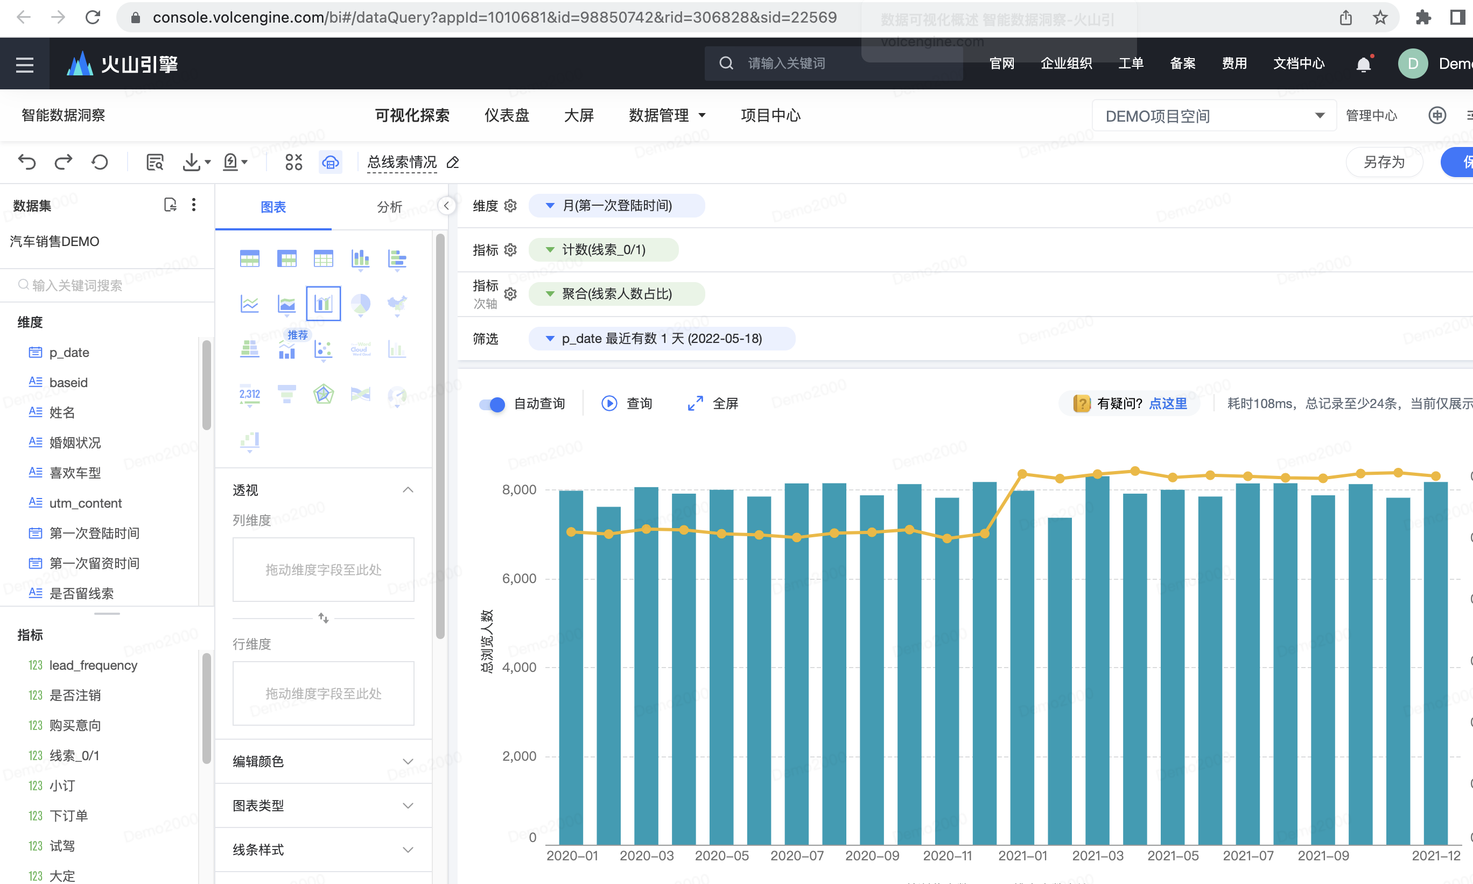Screen dimensions: 1473x884
Task: Expand the 编辑颜色 section
Action: [x=408, y=761]
